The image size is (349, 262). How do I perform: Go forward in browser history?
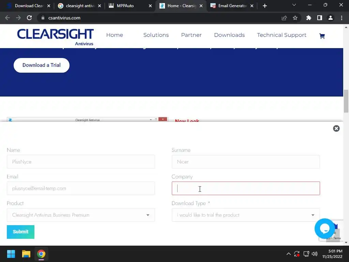click(18, 18)
